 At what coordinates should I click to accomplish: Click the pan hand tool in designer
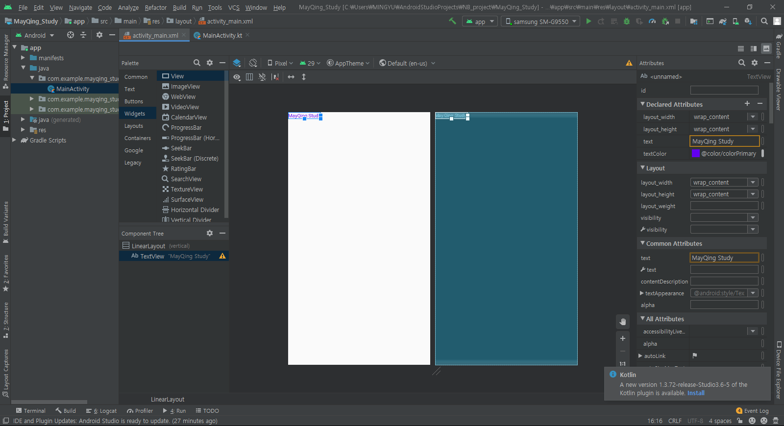coord(623,322)
